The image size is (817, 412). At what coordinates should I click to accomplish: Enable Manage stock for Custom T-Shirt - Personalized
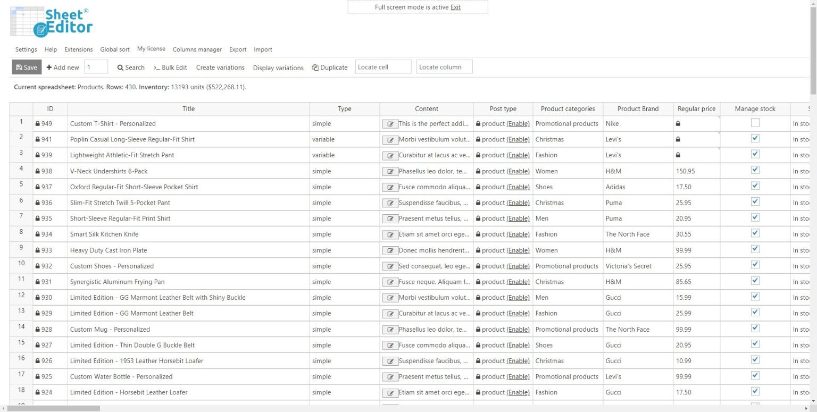pyautogui.click(x=755, y=122)
